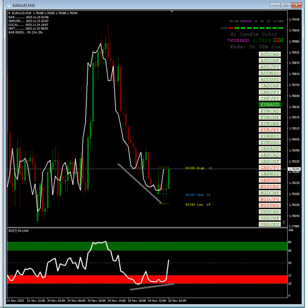This screenshot has height=308, width=308.
Task: Minimize the EURAUD,M30 chart window
Action: 275,5
